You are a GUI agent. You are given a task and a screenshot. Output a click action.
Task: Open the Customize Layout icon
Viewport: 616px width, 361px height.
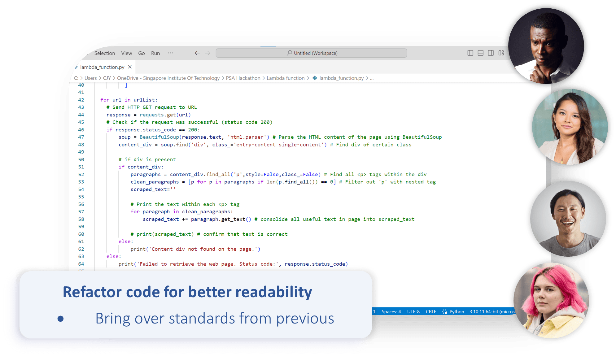point(501,53)
